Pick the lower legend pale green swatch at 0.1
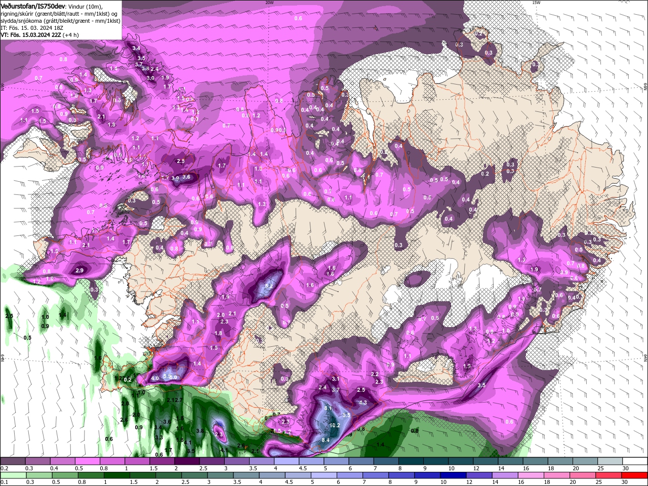Screen dimensions: 648x486 click(13, 475)
